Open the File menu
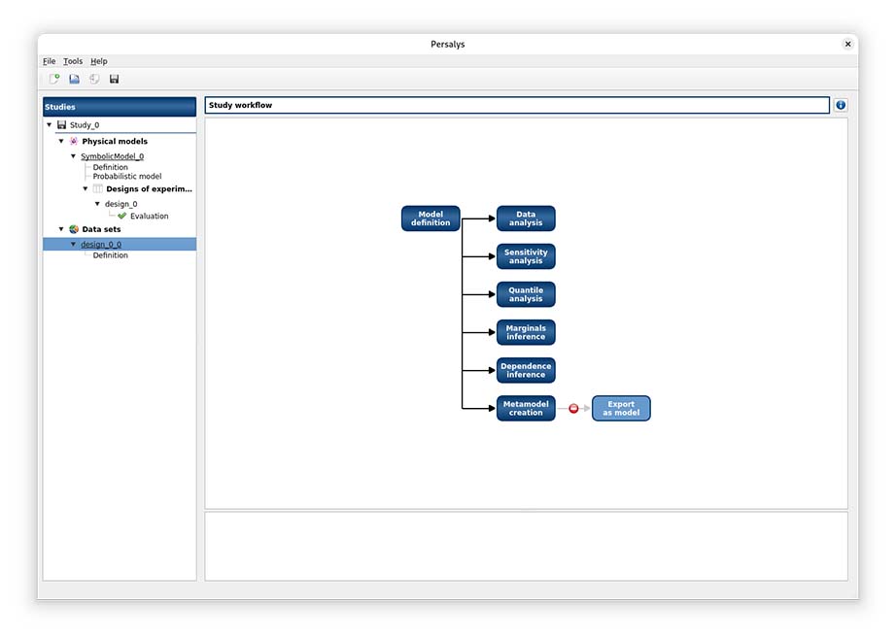This screenshot has height=640, width=896. click(x=50, y=61)
